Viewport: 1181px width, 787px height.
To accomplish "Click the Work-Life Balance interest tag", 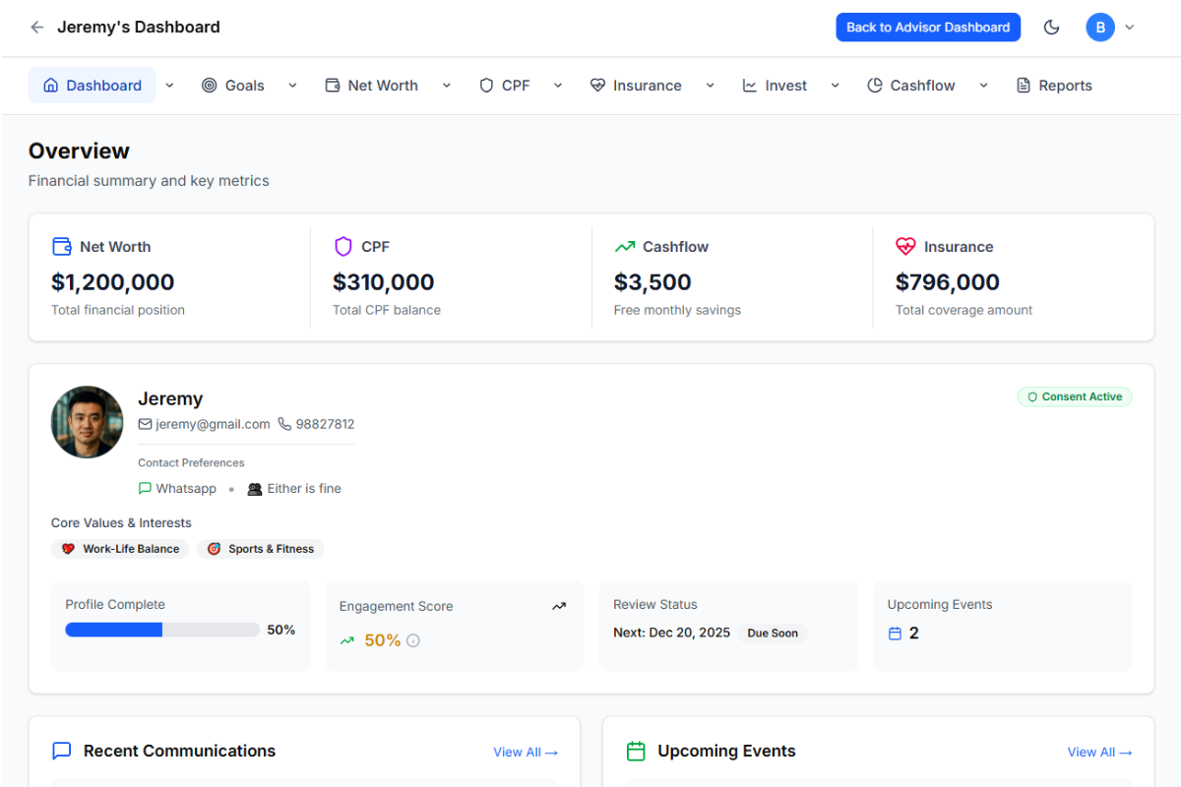I will tap(120, 548).
